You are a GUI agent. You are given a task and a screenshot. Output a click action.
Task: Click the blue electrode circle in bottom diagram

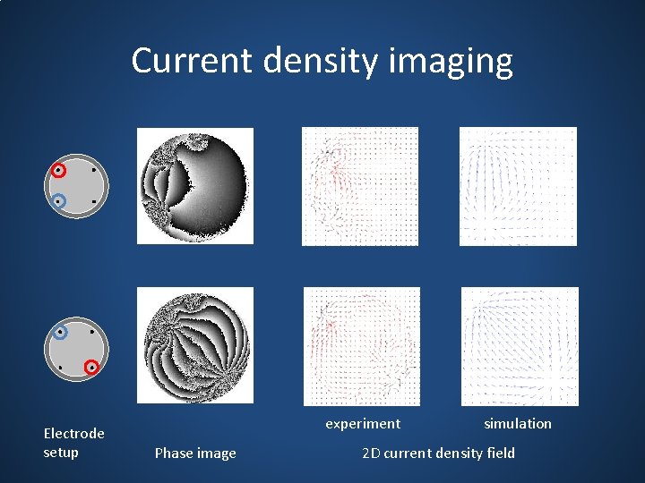point(61,332)
